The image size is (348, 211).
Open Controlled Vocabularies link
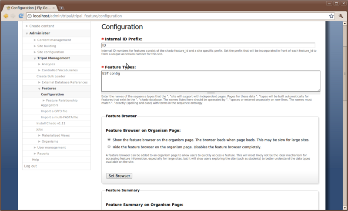60,70
